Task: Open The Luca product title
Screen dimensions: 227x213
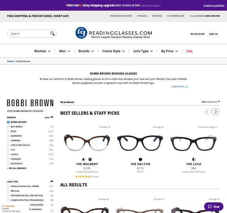Action: pos(194,164)
